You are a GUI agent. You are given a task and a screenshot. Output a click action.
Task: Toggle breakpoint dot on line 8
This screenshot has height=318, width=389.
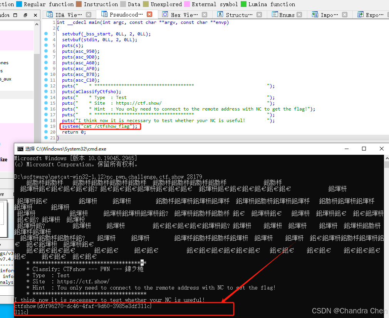pyautogui.click(x=46, y=62)
